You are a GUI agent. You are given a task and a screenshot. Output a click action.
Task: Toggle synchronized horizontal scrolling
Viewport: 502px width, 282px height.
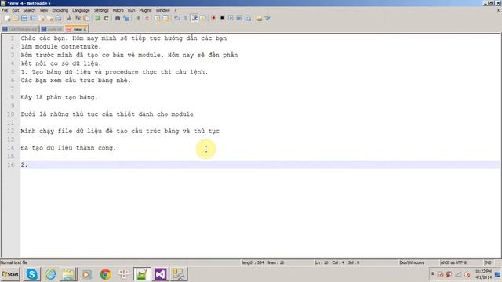[x=166, y=18]
